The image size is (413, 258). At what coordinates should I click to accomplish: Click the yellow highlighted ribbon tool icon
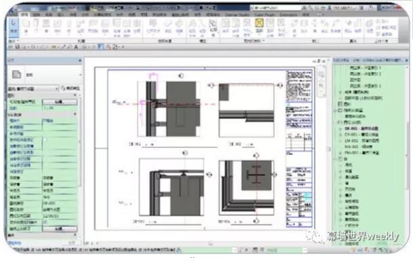click(259, 23)
